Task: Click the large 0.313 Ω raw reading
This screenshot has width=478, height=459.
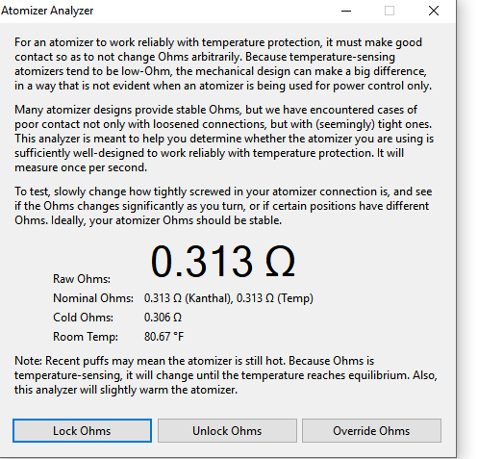Action: tap(222, 261)
